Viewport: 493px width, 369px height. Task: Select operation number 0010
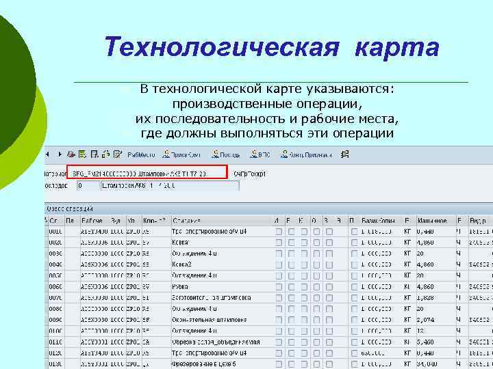coord(55,232)
